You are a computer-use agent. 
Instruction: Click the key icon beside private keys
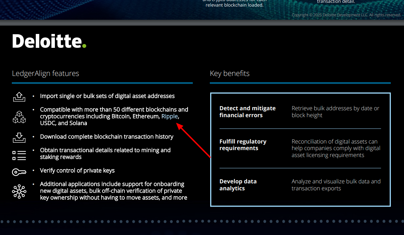click(x=19, y=172)
